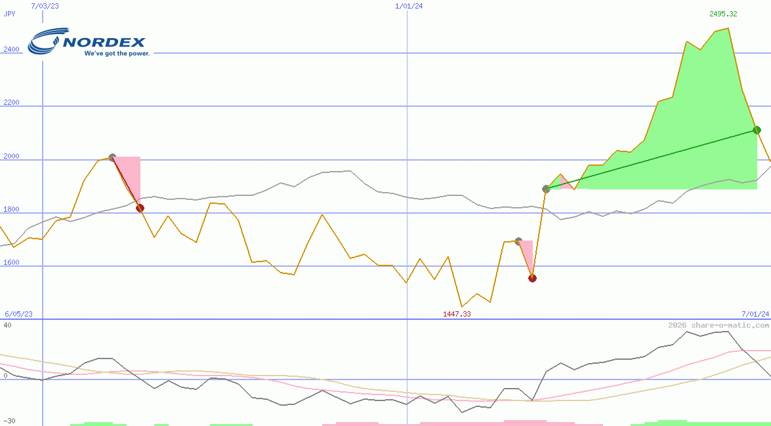
Task: Click the 2000 price axis label
Action: coord(11,156)
